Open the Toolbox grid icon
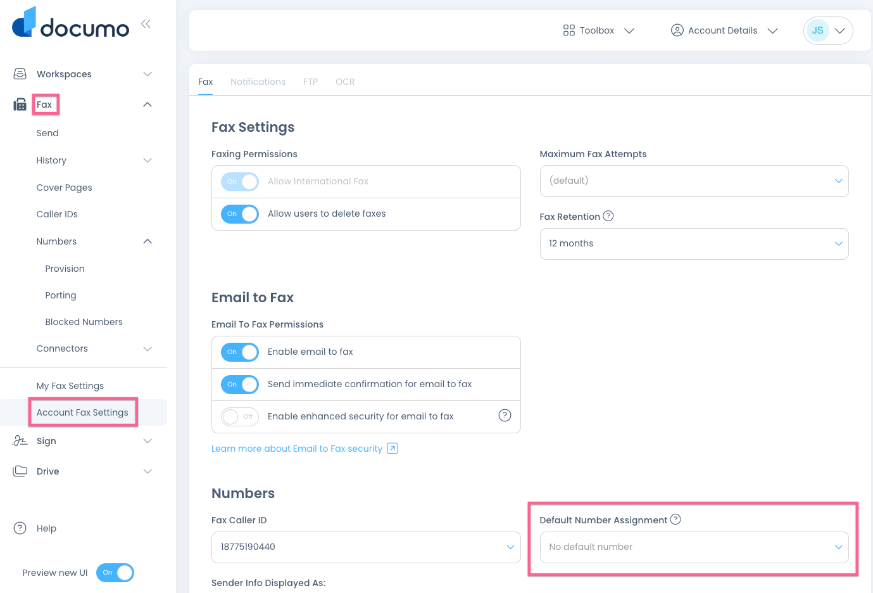The width and height of the screenshot is (873, 593). (x=568, y=30)
